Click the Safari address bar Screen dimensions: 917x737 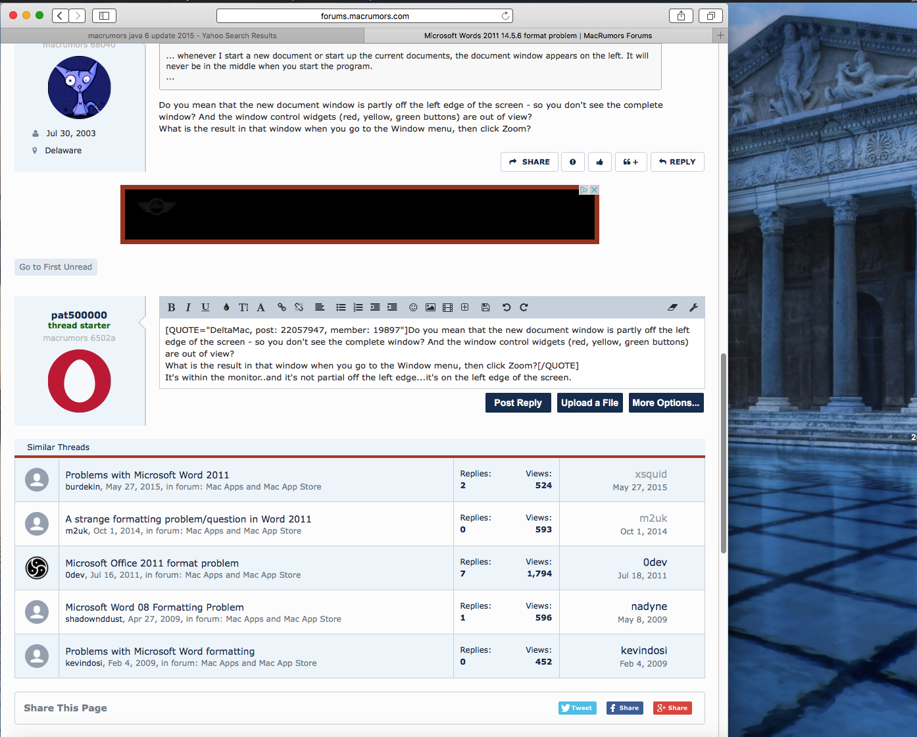364,16
